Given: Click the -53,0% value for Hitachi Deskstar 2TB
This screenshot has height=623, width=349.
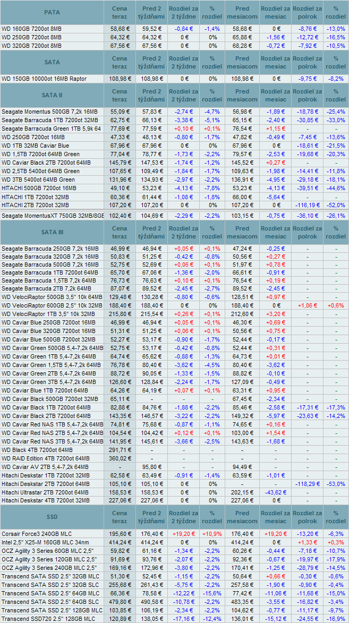Looking at the screenshot, I should pos(336,483).
